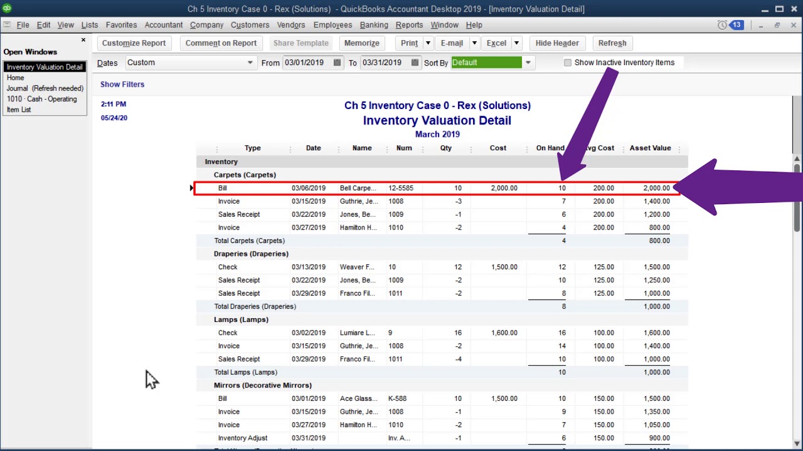
Task: Click Jones, Be... Sales Receipt under Draperies
Action: 441,281
